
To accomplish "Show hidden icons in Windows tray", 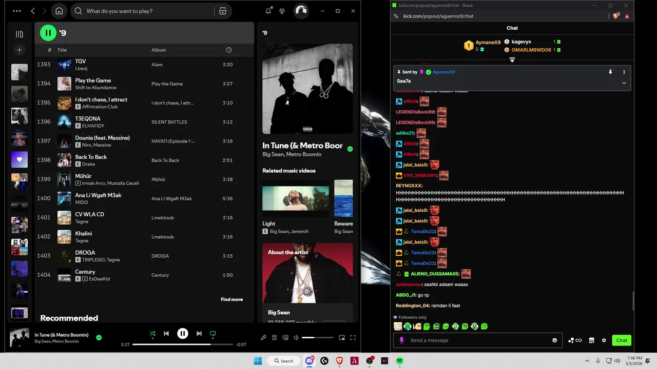I will click(587, 361).
